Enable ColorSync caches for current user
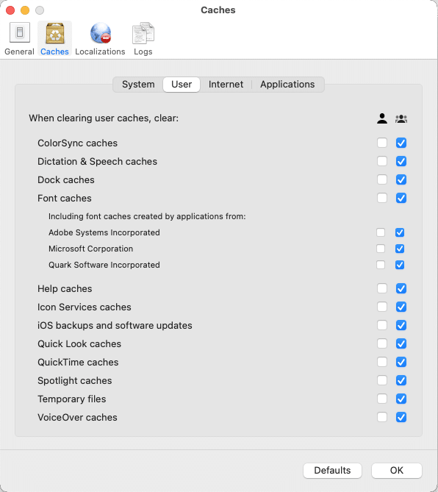438x492 pixels. pyautogui.click(x=382, y=143)
